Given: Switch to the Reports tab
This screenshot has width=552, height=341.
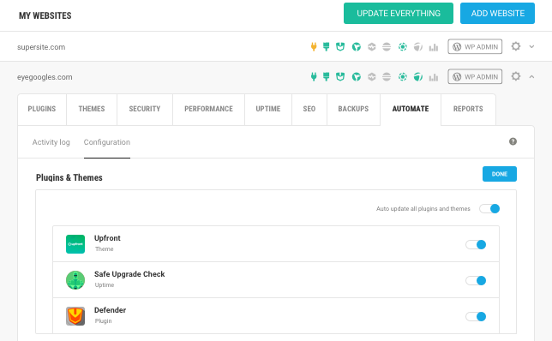Looking at the screenshot, I should coord(468,109).
